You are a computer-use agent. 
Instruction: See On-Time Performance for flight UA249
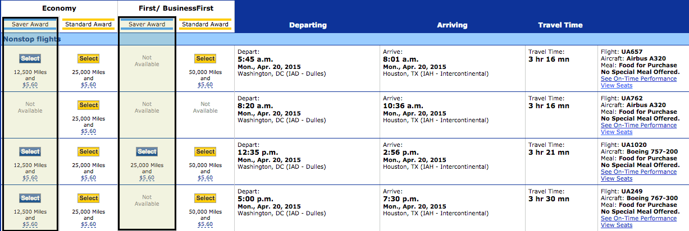tap(638, 218)
